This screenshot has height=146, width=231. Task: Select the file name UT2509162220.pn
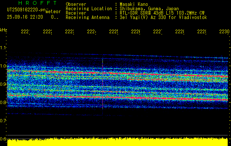[26, 9]
